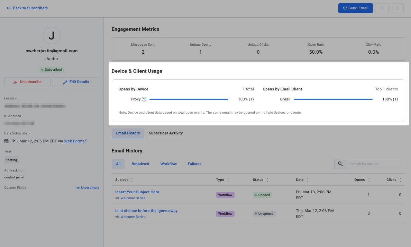
Task: Click the Search by subject input field
Action: click(x=375, y=164)
